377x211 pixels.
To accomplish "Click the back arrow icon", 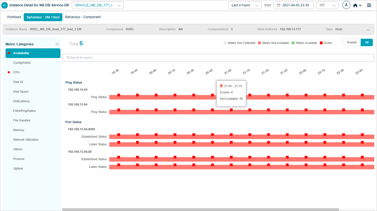I will (5, 5).
